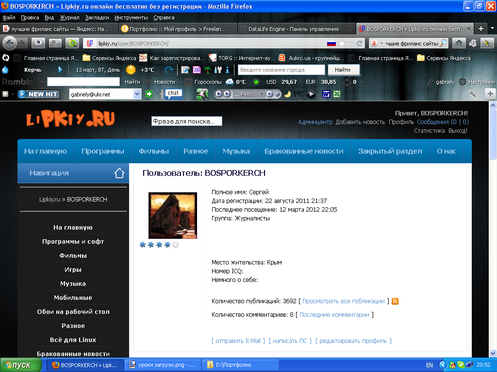Open a new tab with plus button
This screenshot has height=372, width=497.
coord(481,29)
